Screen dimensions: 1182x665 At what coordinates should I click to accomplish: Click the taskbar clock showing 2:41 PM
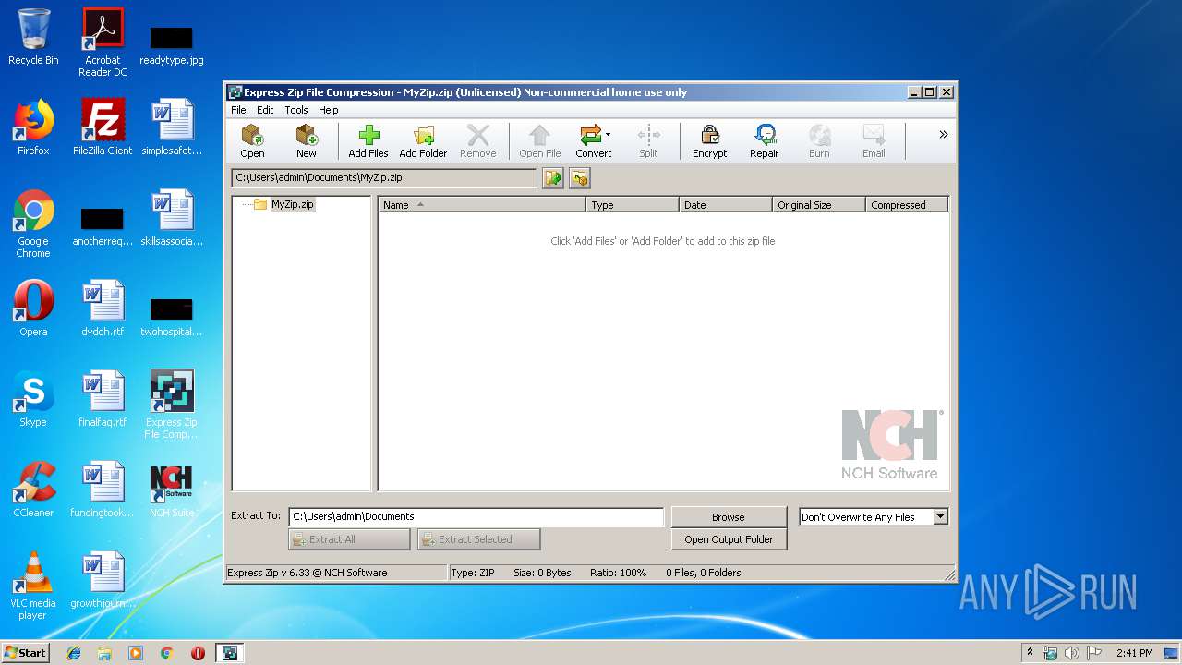point(1134,653)
